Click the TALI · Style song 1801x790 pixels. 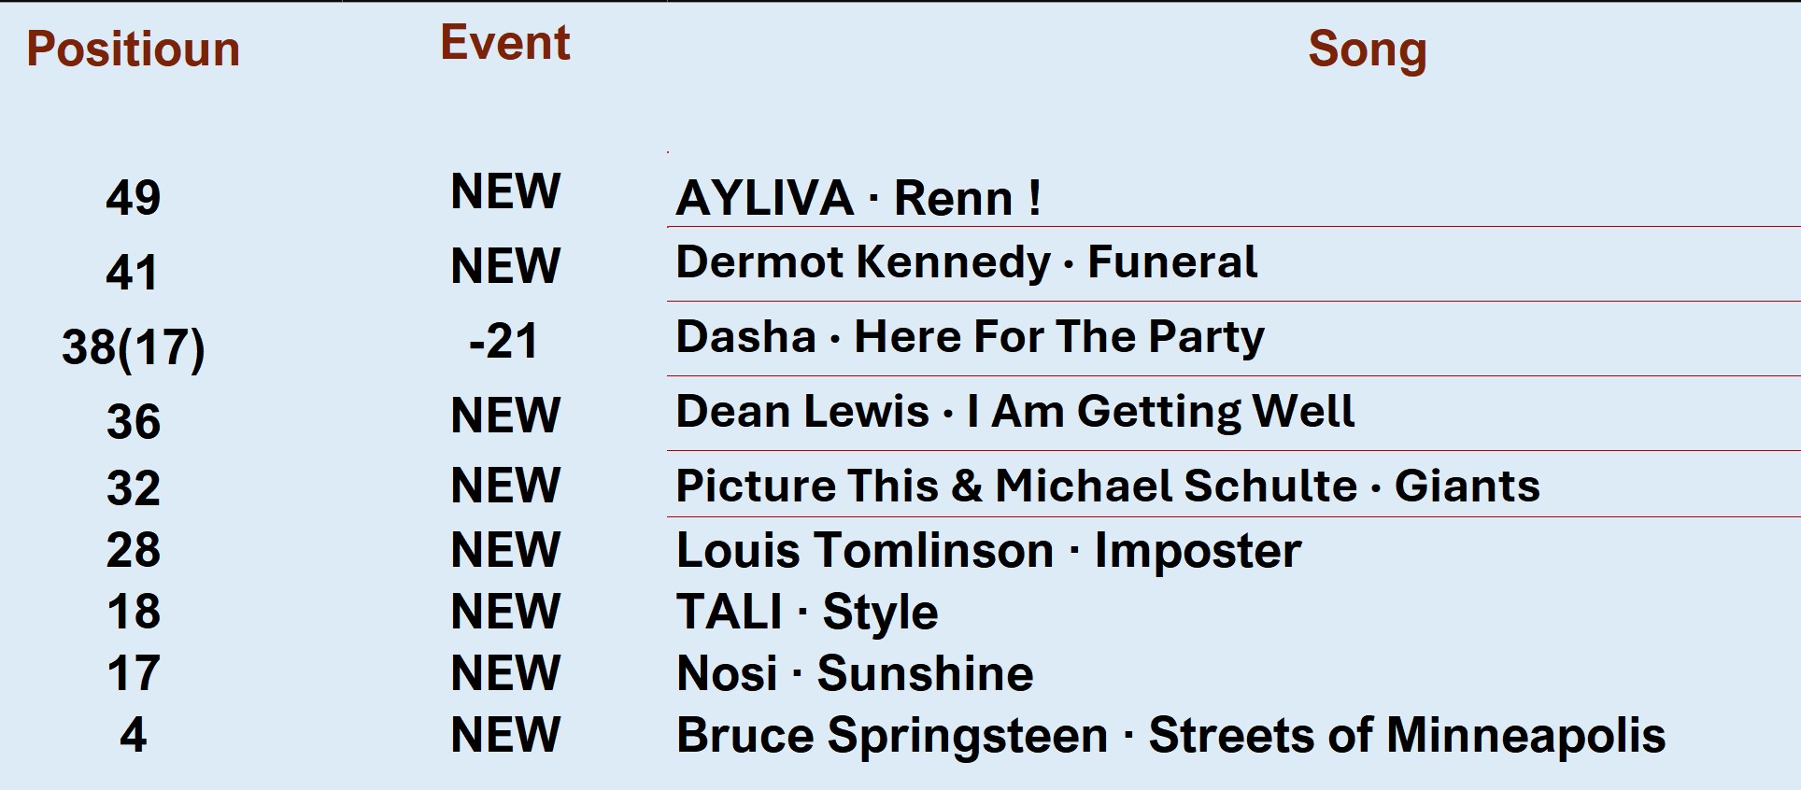(807, 613)
